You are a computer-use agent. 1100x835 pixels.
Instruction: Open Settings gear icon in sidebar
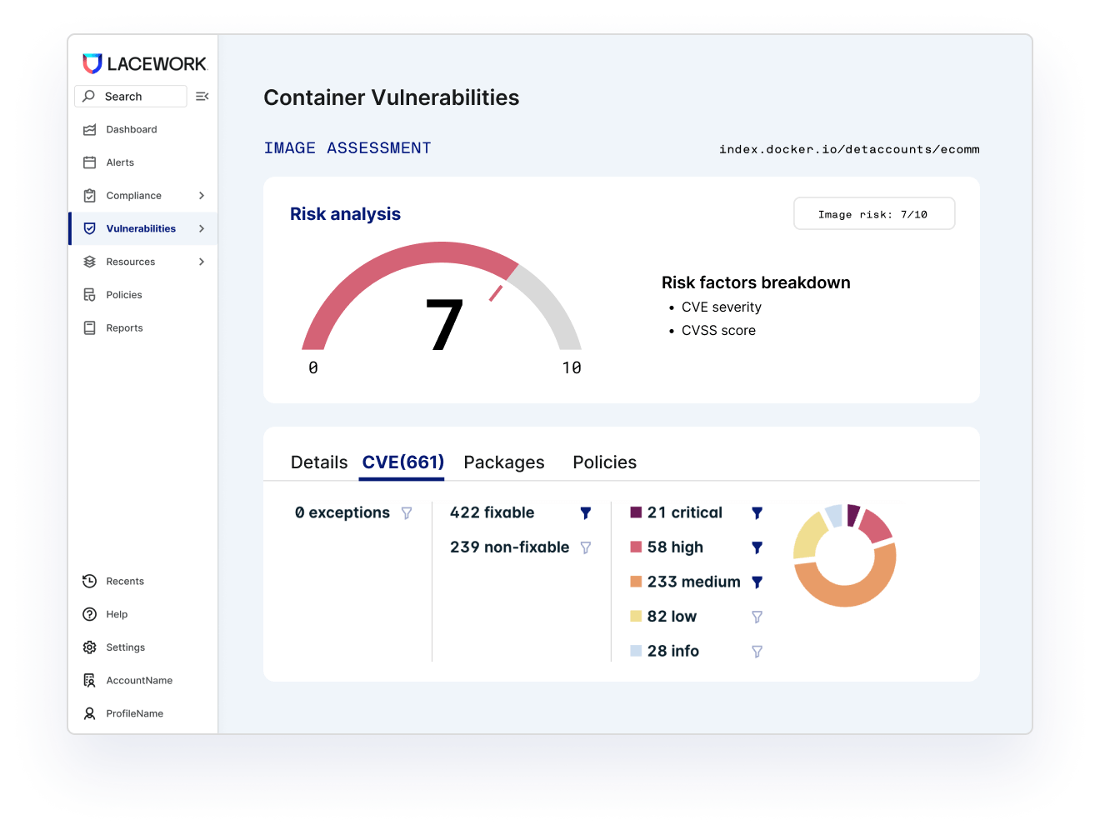[90, 647]
